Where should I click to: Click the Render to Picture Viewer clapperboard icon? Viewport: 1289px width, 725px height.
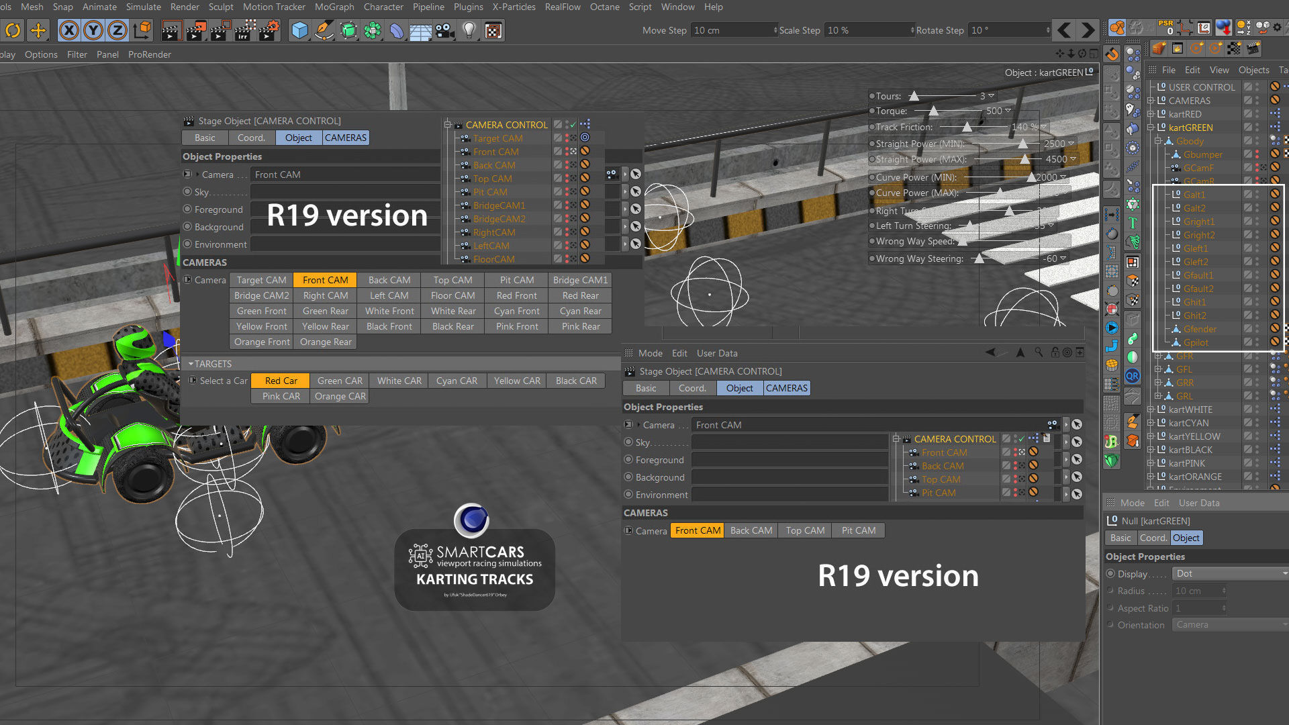(x=195, y=30)
